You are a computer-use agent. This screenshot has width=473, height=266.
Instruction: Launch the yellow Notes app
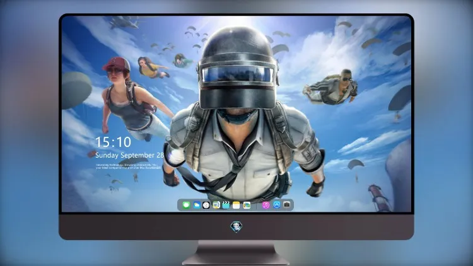[x=237, y=205]
